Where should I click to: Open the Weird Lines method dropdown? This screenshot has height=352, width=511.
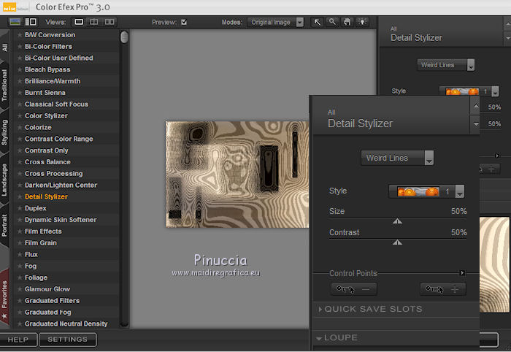[x=397, y=158]
